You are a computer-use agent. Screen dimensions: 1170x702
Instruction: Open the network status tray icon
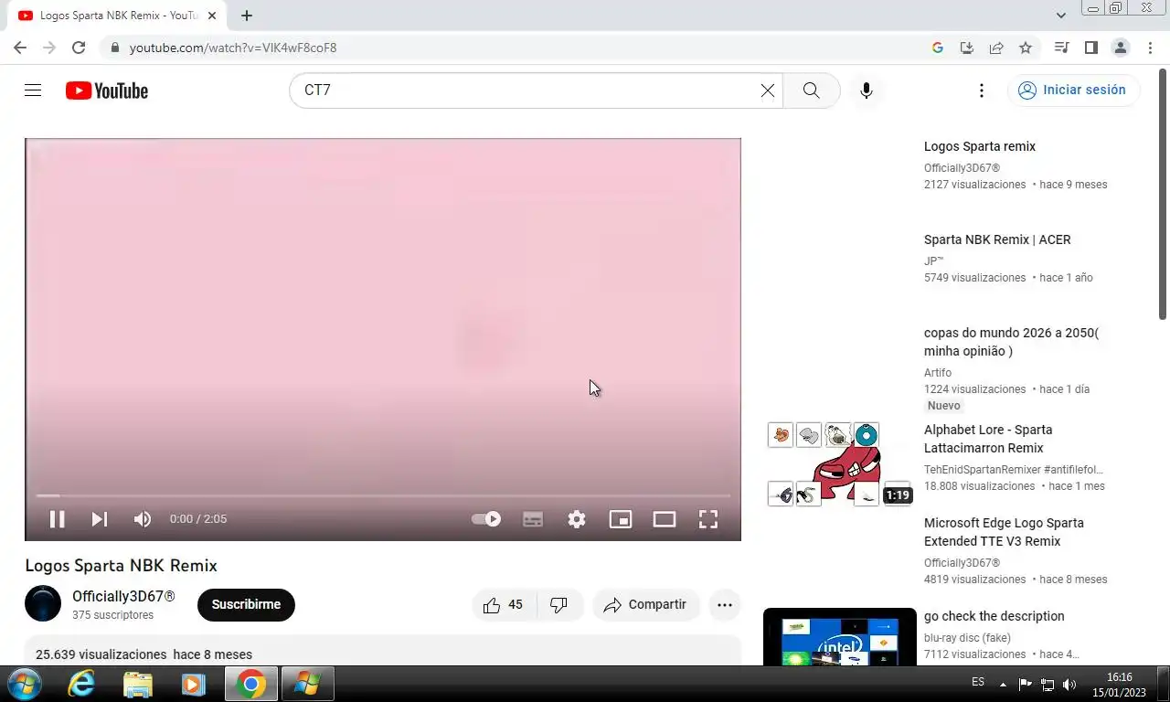point(1048,684)
